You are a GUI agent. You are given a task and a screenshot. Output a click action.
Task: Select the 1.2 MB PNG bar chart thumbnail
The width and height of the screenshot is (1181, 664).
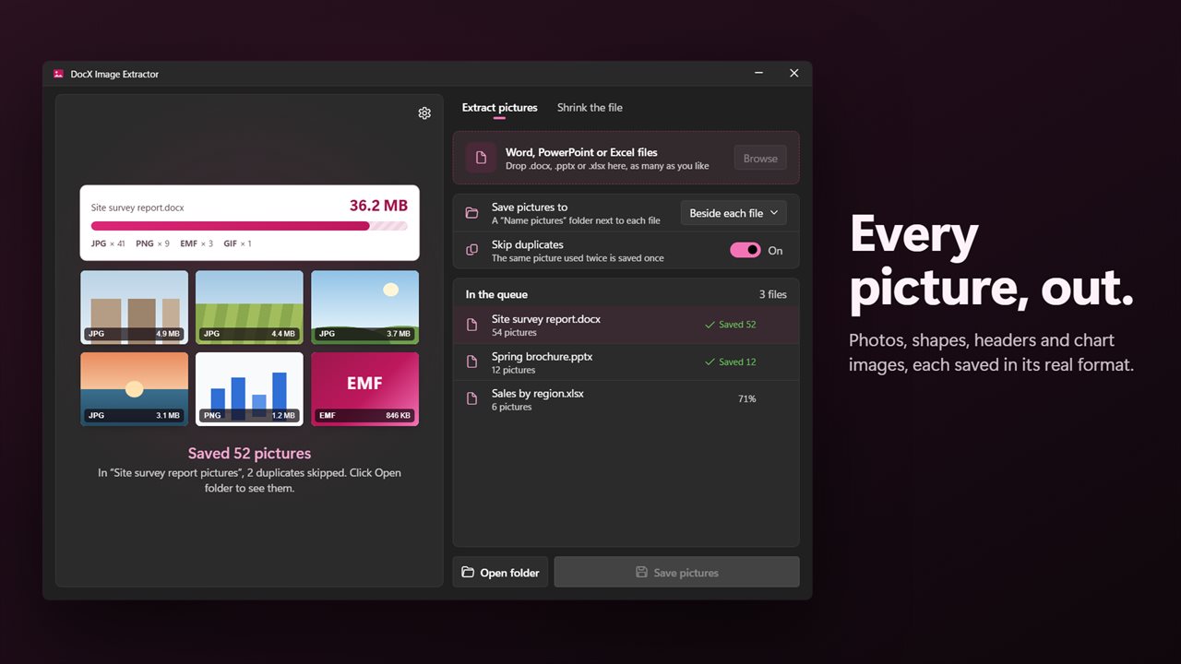click(249, 389)
